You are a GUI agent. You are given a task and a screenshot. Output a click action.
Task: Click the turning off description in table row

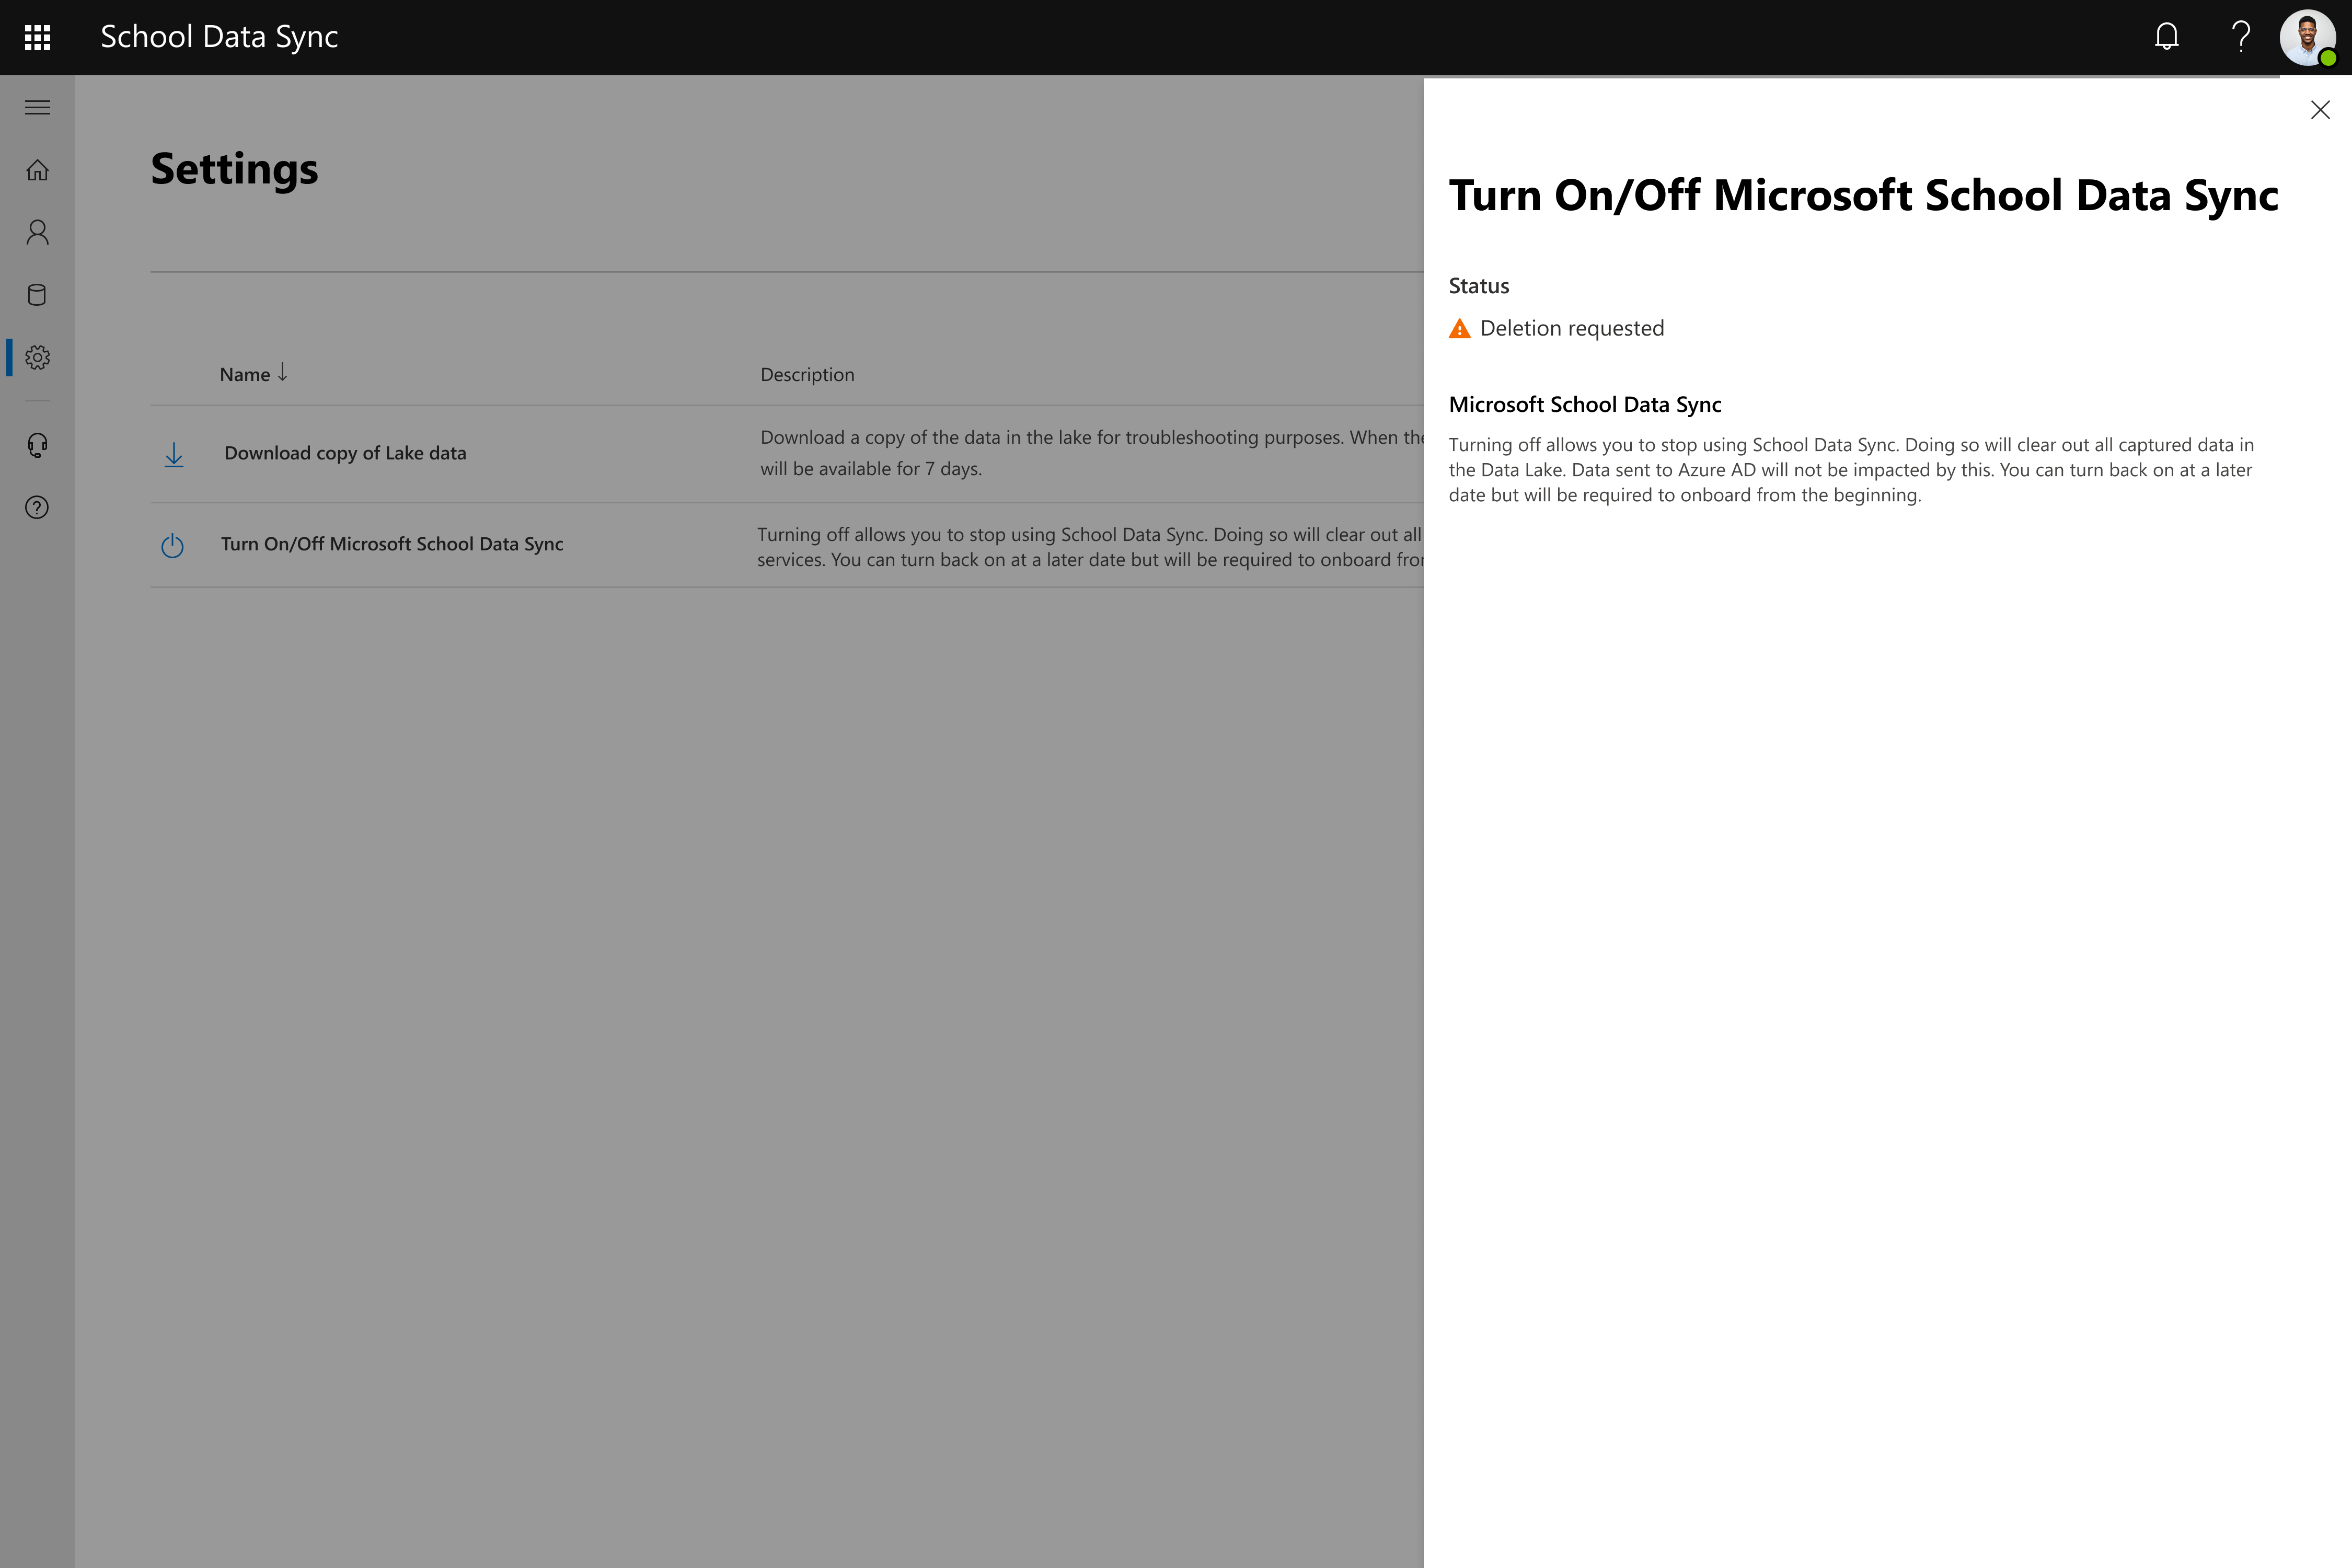pos(1090,547)
